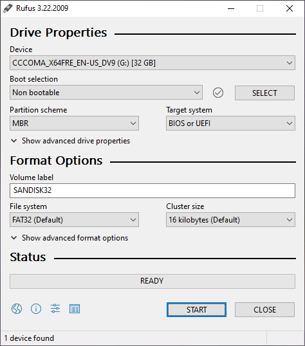Open the About info icon
The height and width of the screenshot is (346, 305).
[36, 309]
